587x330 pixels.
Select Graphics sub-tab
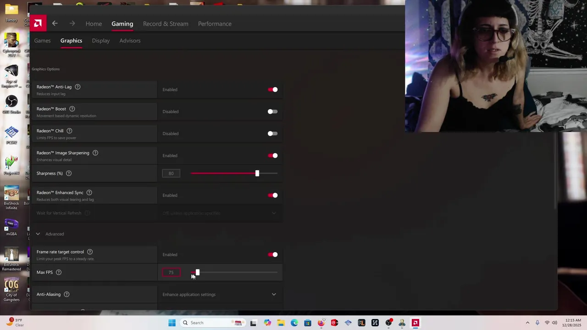(x=71, y=40)
